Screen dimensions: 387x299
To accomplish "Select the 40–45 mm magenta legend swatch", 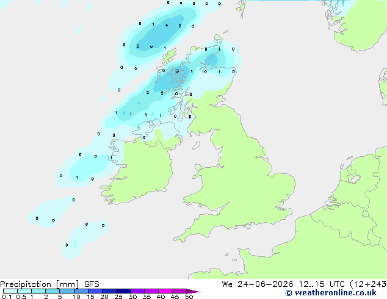I will [x=165, y=291].
